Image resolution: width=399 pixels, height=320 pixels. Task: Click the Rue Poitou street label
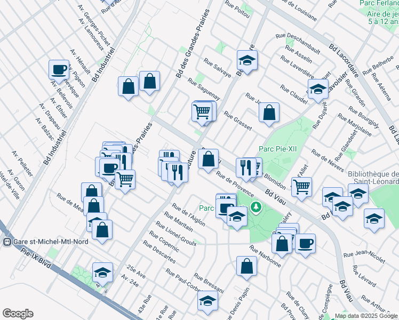coord(237,10)
